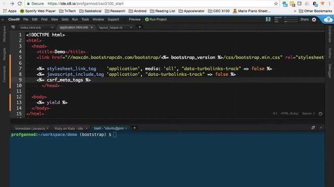
Task: Close the bash terminal tab
Action: point(126,128)
